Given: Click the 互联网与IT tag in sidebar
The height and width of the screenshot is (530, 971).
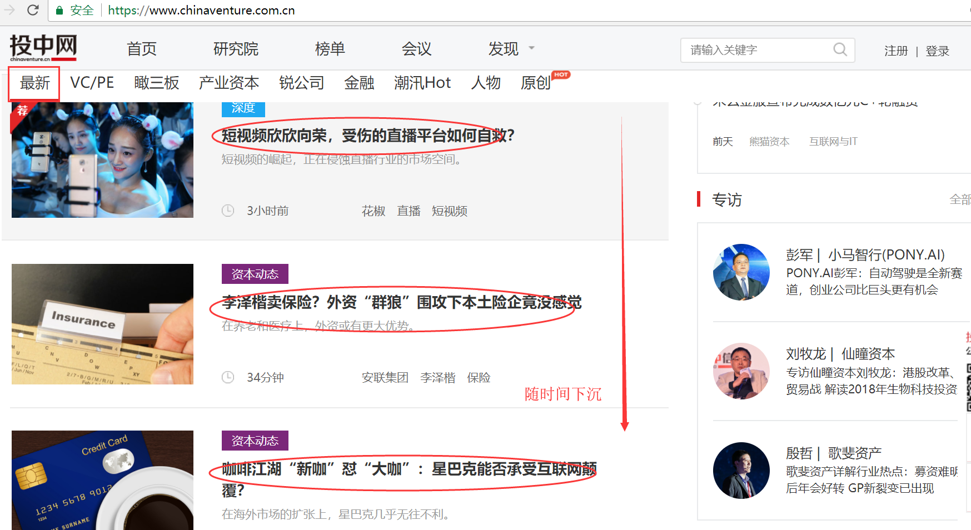Looking at the screenshot, I should tap(833, 142).
